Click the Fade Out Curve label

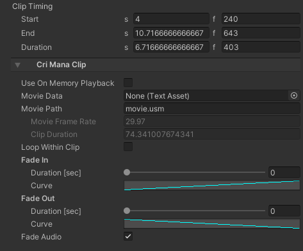tap(42, 224)
